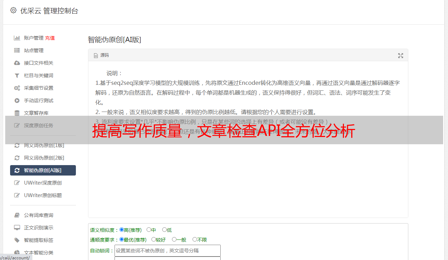Click the filter icon for 栏目与关键词
The image size is (448, 260).
click(17, 75)
